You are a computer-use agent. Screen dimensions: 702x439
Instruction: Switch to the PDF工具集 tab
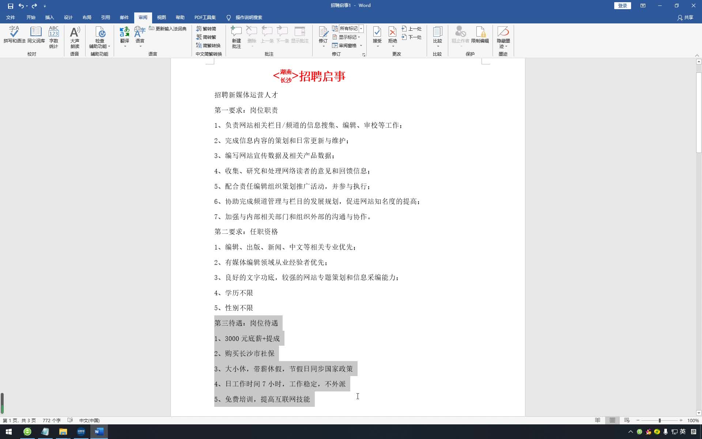[205, 18]
